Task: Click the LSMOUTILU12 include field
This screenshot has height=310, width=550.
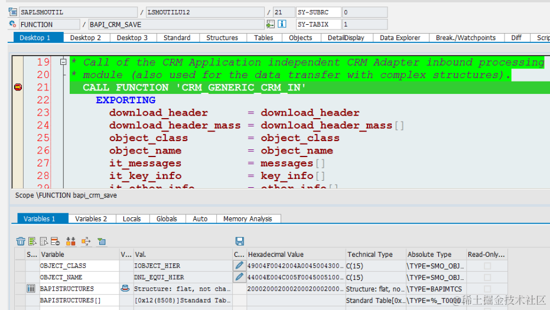Action: (x=205, y=12)
